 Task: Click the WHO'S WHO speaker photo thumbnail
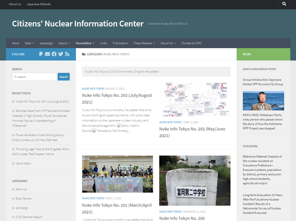pos(263,101)
